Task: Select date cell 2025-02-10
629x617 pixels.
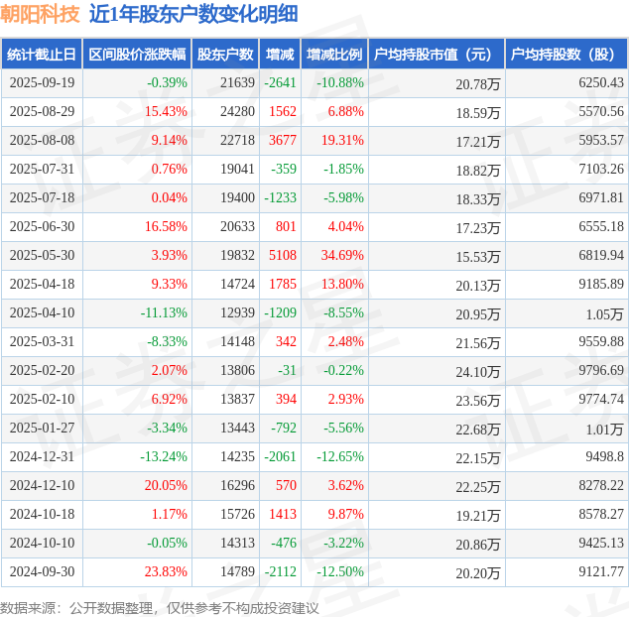Action: (x=42, y=399)
